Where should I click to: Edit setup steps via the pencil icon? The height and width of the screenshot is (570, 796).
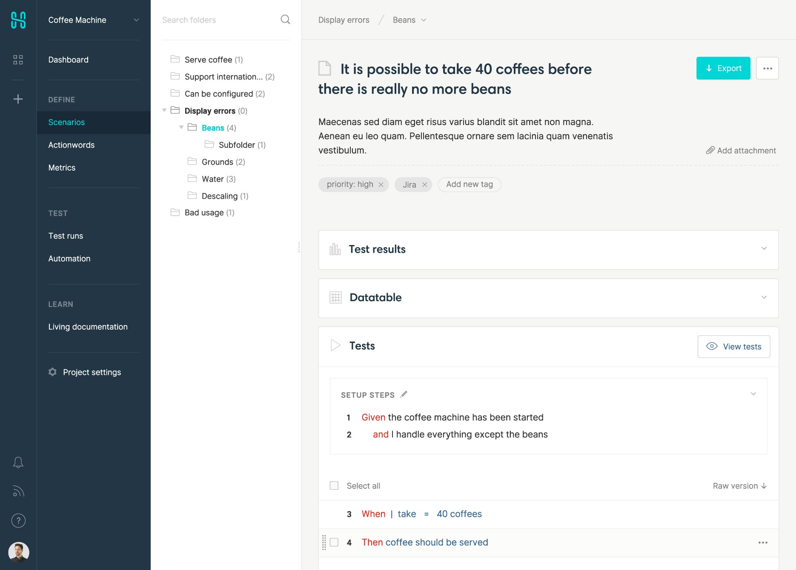(x=404, y=394)
